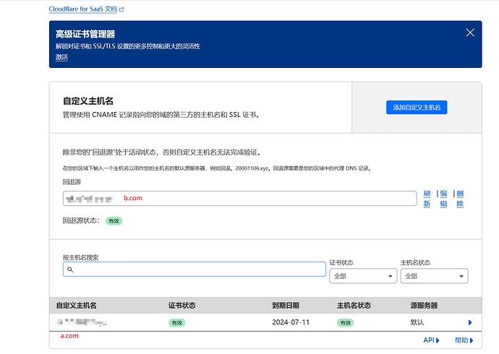Click the 证书状态 table column header

(x=182, y=306)
